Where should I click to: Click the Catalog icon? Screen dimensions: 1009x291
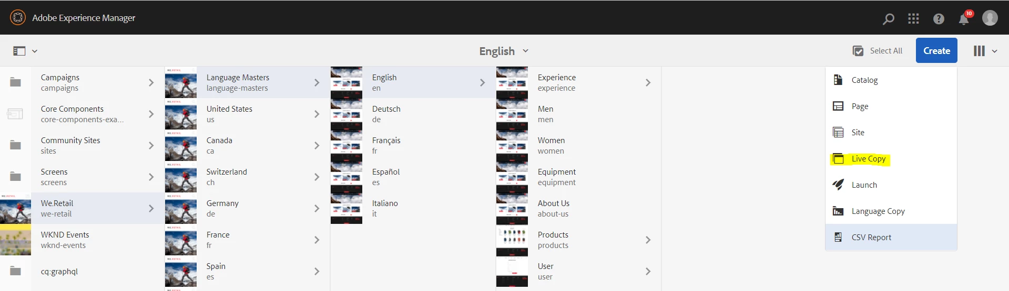pos(838,80)
